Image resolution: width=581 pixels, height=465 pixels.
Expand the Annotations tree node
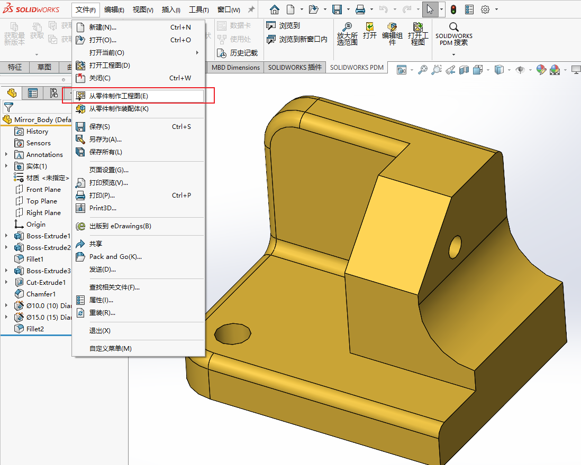click(6, 155)
